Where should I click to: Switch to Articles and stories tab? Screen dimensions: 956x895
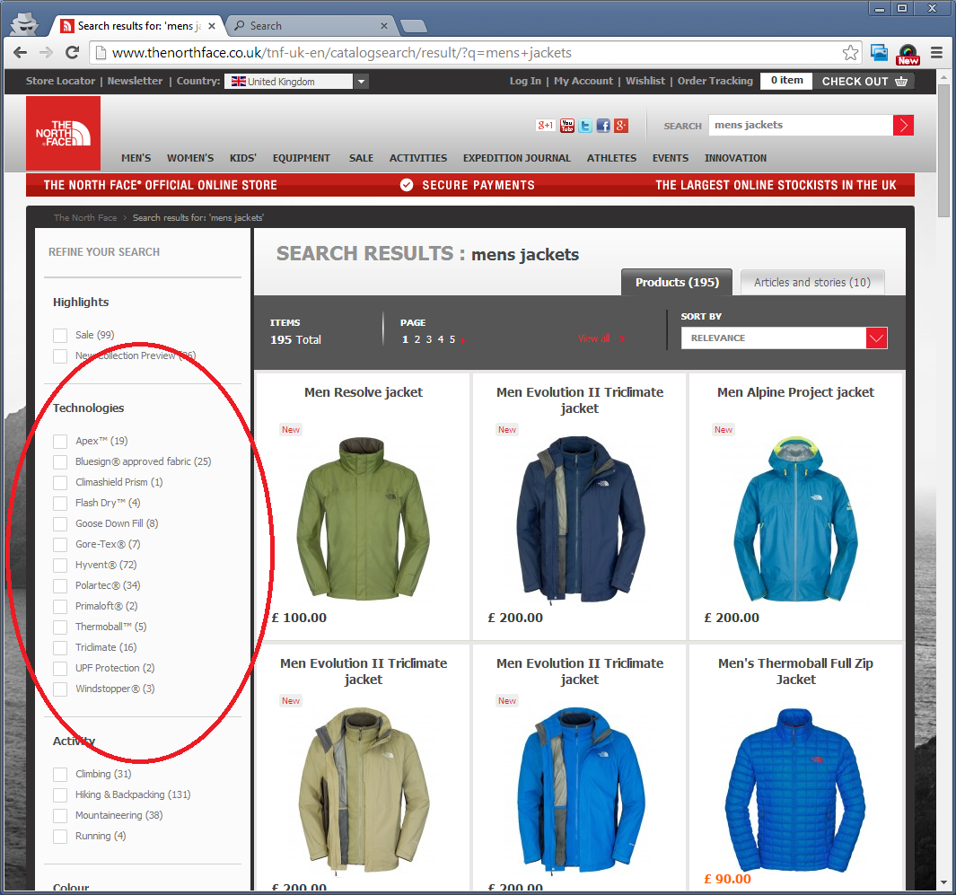click(x=811, y=282)
